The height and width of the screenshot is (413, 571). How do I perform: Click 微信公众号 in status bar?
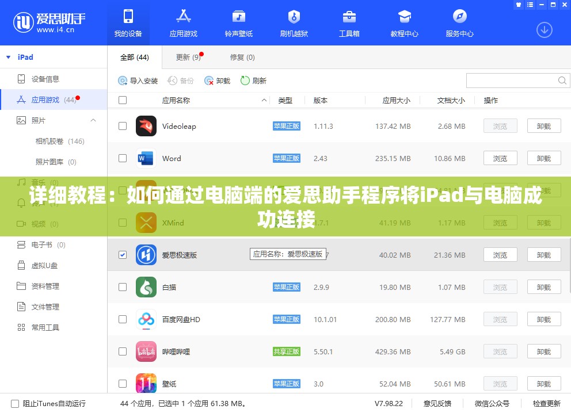[x=492, y=404]
